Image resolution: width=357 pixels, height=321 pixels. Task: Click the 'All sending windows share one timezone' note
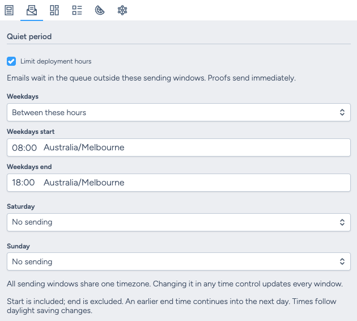coord(175,284)
